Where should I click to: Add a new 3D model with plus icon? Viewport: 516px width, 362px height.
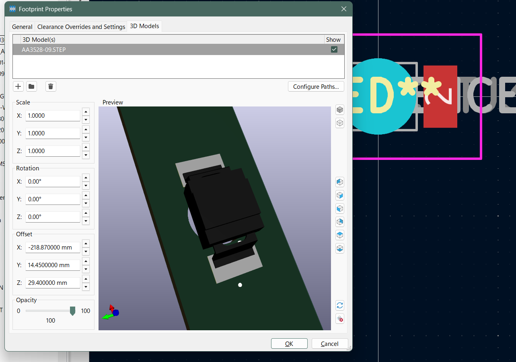coord(18,86)
